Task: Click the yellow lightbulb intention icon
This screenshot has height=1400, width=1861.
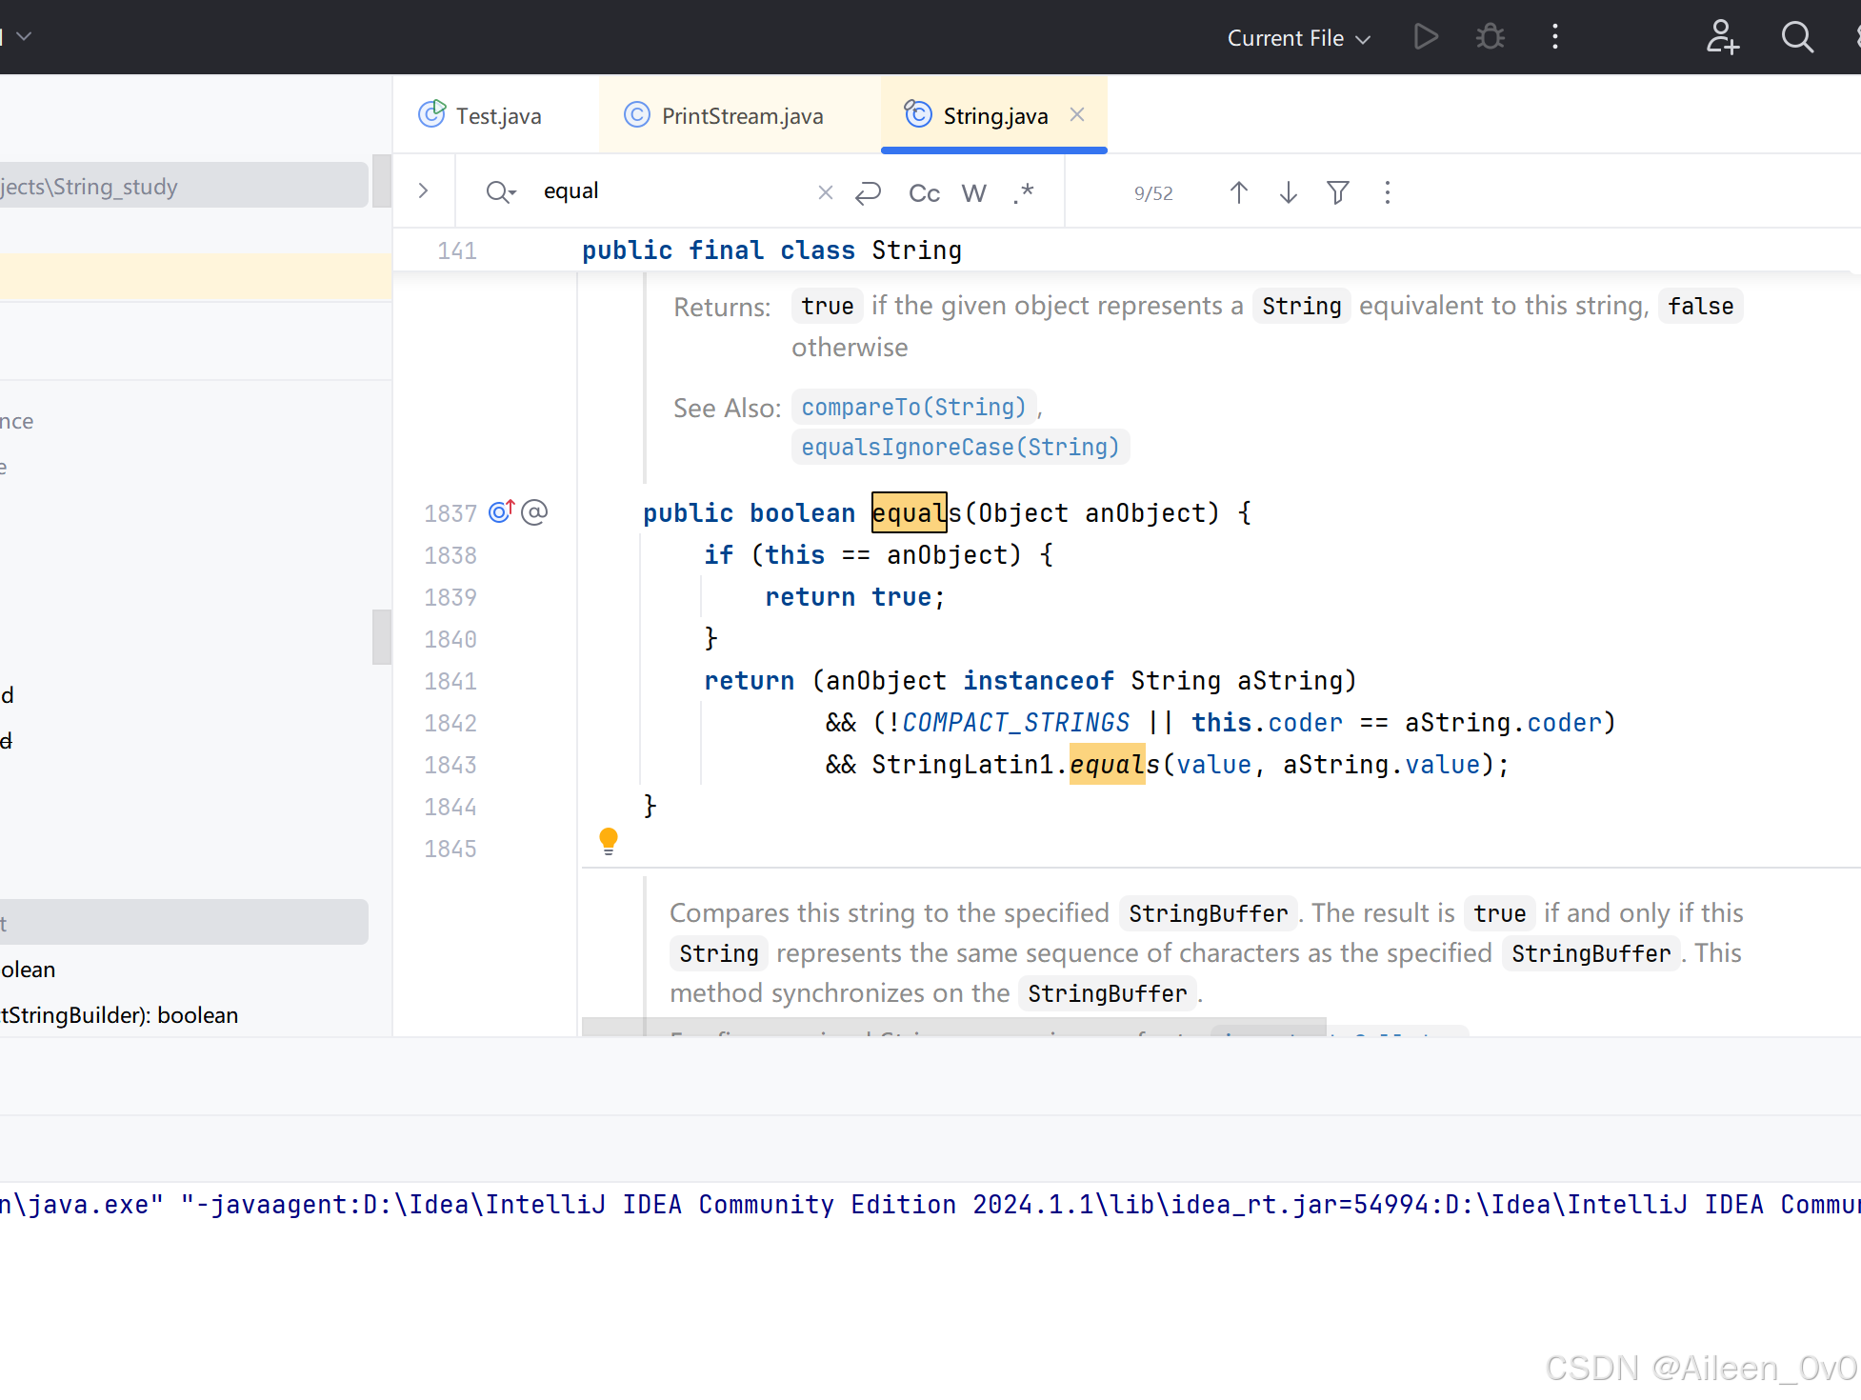Action: pyautogui.click(x=608, y=841)
